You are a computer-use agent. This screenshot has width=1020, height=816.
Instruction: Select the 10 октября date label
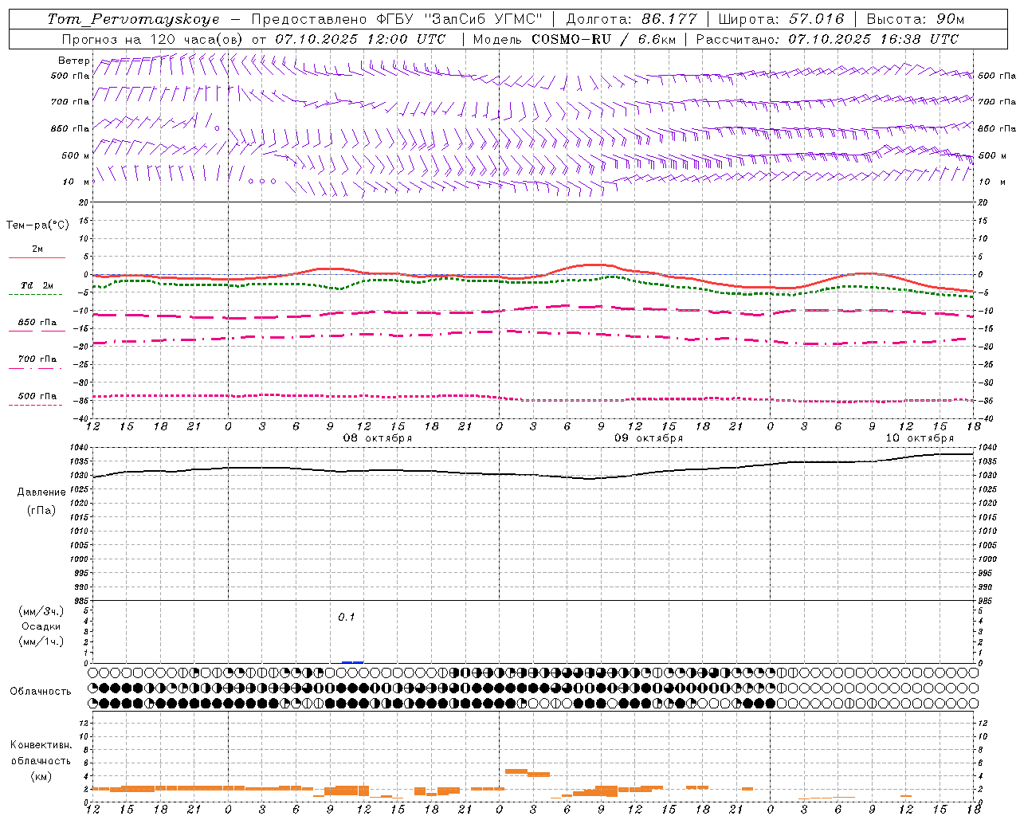[x=920, y=438]
